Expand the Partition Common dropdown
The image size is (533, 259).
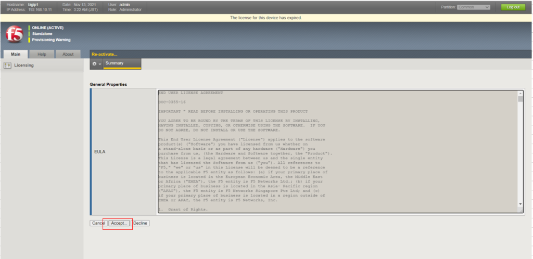[x=473, y=7]
